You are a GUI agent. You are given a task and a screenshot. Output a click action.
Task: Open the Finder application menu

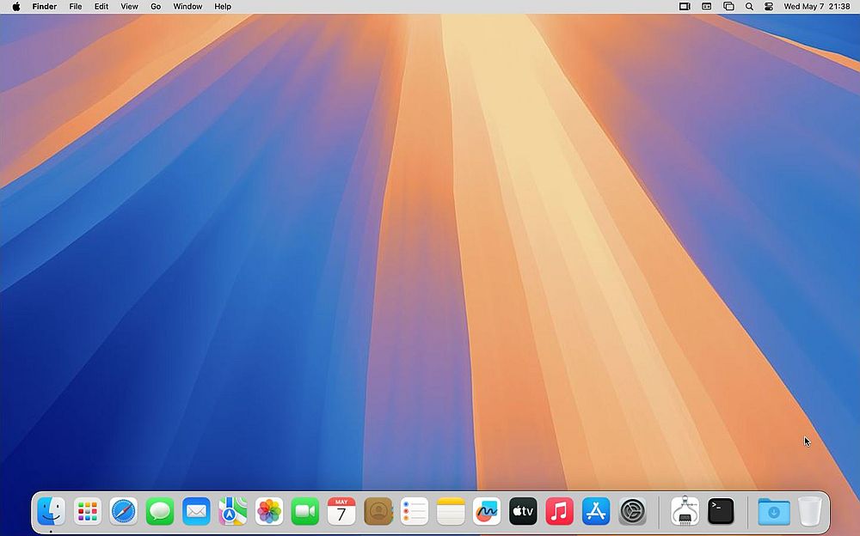click(45, 7)
